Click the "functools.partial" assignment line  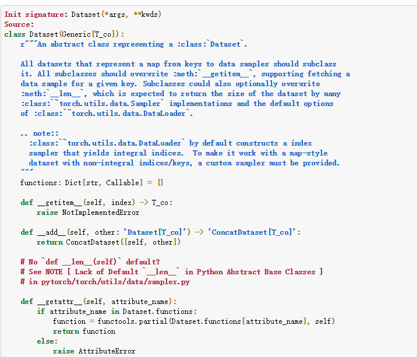[x=193, y=321]
